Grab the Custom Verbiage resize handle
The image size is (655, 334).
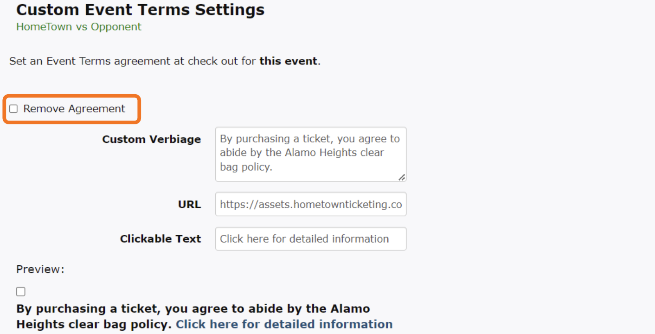tap(402, 177)
